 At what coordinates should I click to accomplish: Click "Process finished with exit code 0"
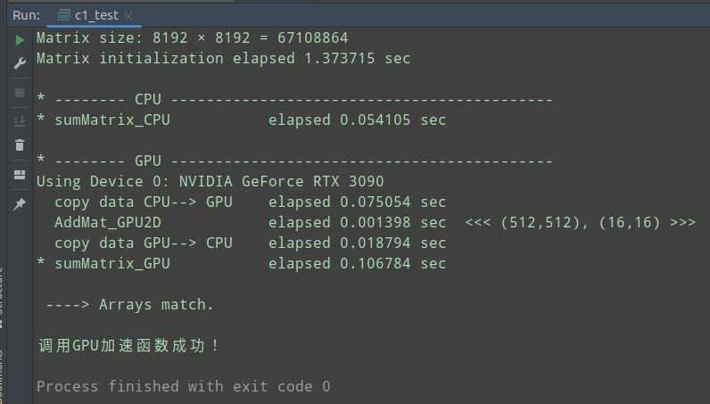pos(183,386)
